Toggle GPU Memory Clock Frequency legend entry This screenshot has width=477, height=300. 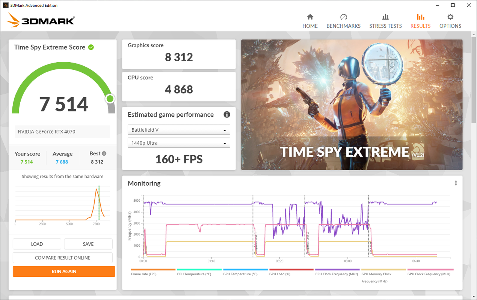click(x=383, y=276)
